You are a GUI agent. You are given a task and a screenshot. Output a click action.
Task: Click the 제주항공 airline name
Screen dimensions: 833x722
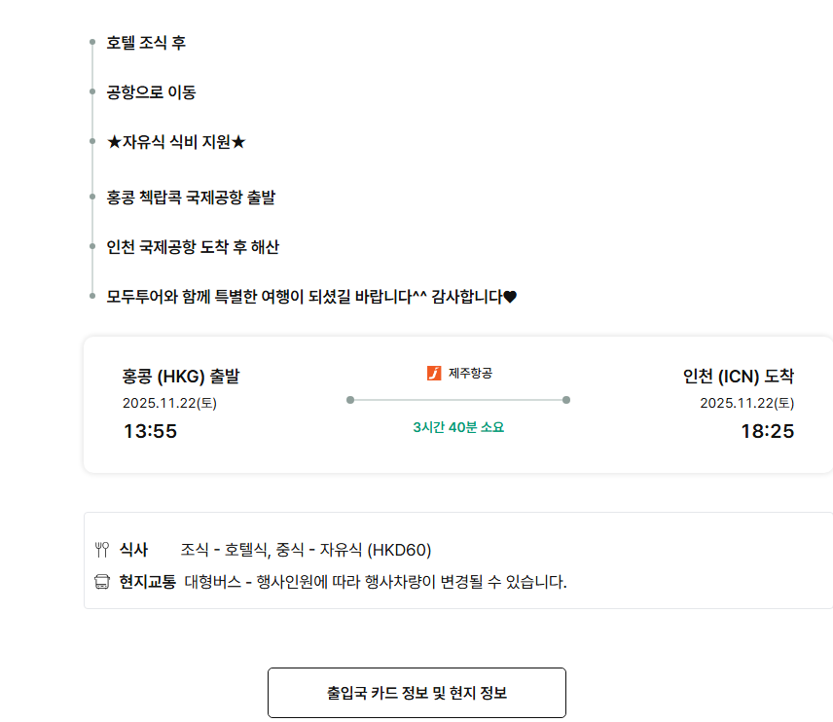click(x=470, y=373)
